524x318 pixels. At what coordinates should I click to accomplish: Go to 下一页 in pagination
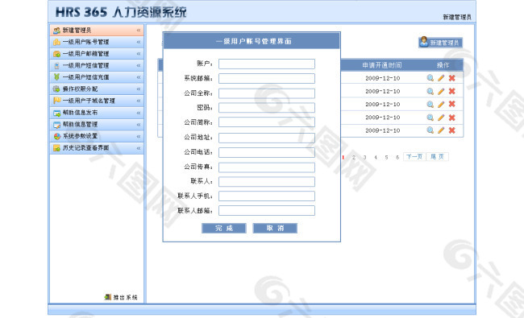[x=414, y=157]
